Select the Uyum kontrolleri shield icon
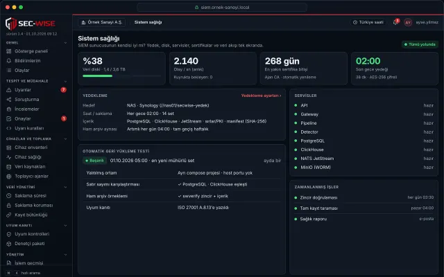 (x=9, y=234)
